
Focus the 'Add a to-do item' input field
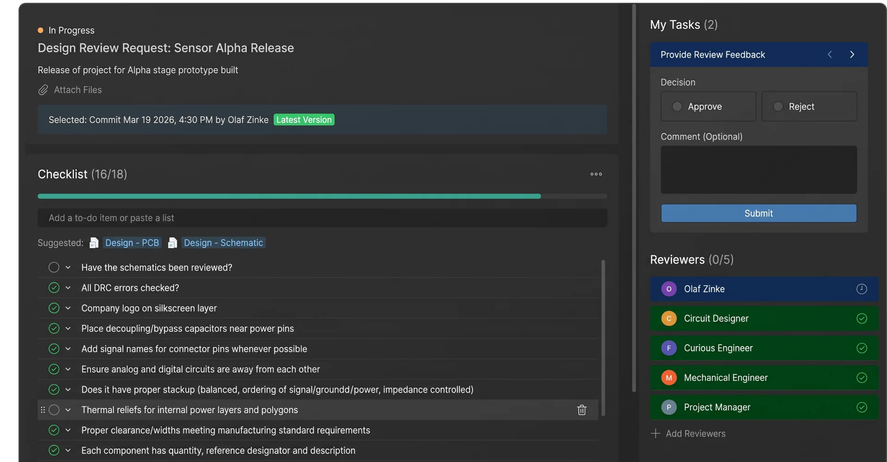(322, 218)
